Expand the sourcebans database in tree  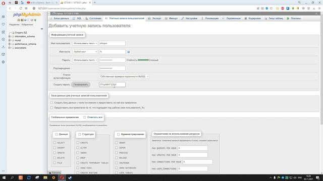coord(10,48)
